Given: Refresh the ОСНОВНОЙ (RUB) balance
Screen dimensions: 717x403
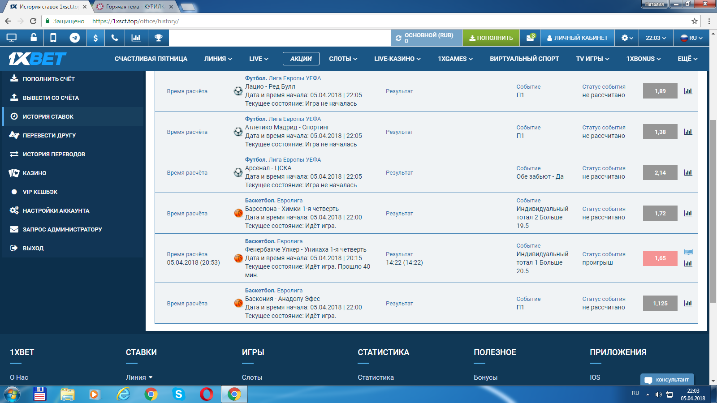Looking at the screenshot, I should point(398,39).
